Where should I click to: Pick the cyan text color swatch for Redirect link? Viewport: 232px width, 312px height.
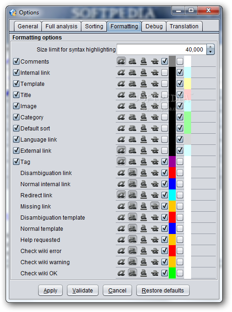tap(172, 195)
